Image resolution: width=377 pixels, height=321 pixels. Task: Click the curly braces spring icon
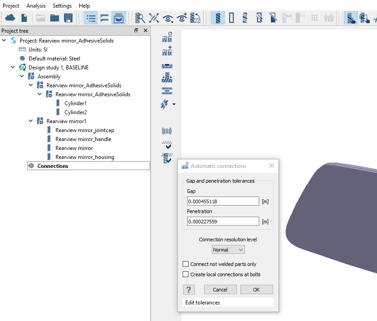[167, 131]
